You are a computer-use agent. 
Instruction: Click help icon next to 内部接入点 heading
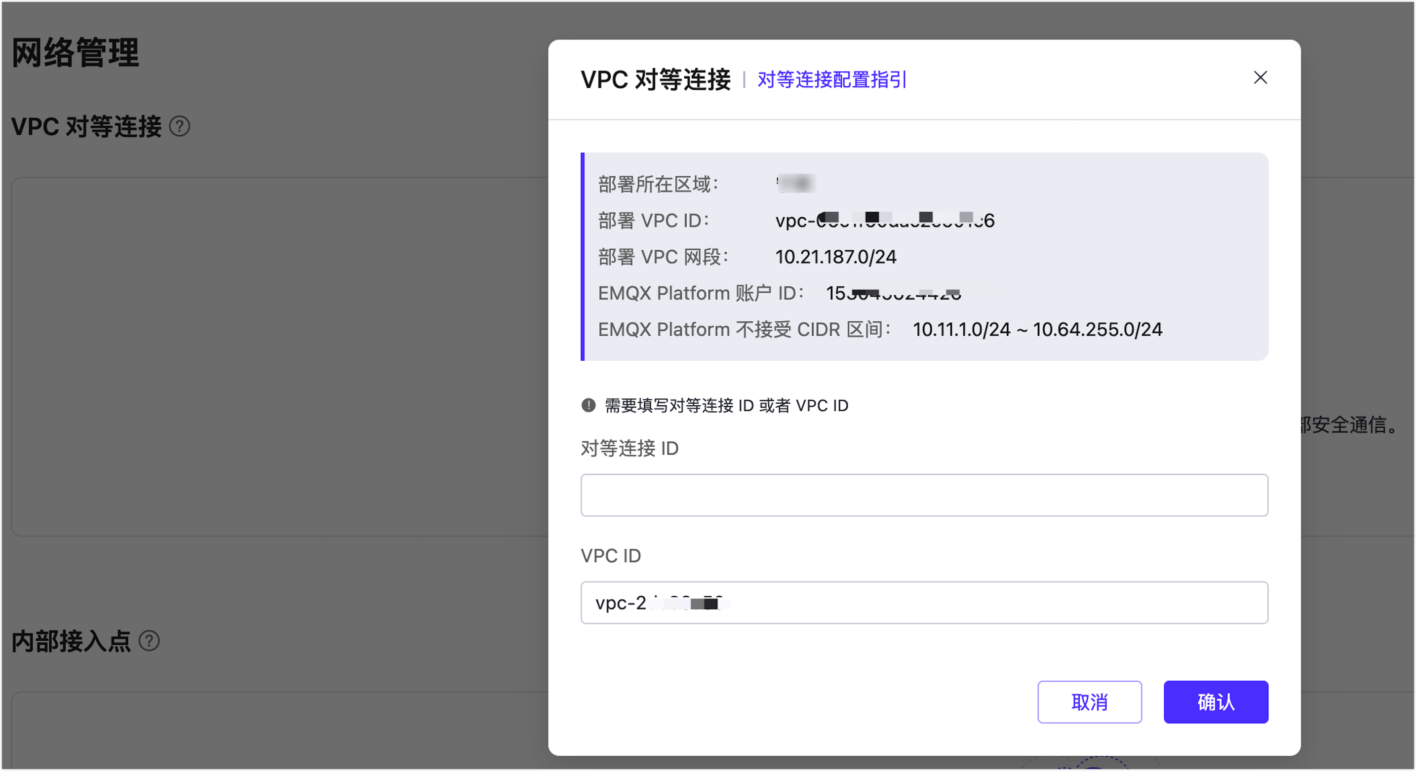149,641
